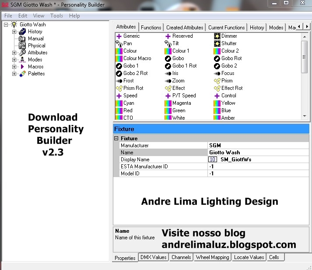Open the Help menu
This screenshot has width=312, height=270.
pyautogui.click(x=74, y=16)
